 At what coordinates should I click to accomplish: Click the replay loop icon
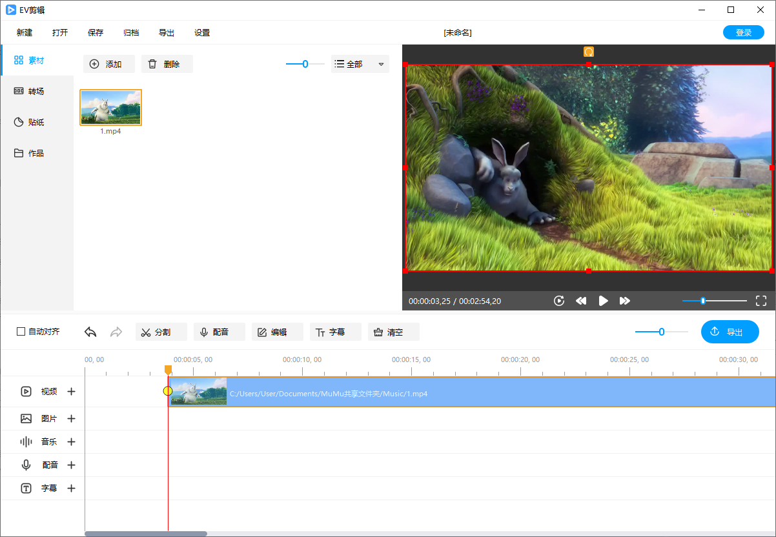click(x=559, y=301)
